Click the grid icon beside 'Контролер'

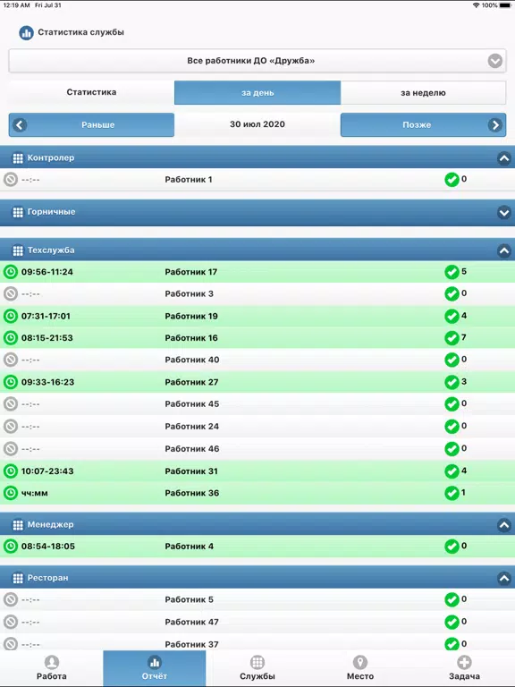18,158
